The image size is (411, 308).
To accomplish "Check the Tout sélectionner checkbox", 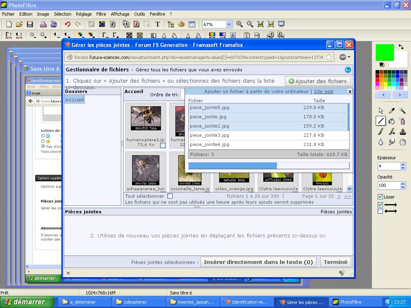I will 170,196.
